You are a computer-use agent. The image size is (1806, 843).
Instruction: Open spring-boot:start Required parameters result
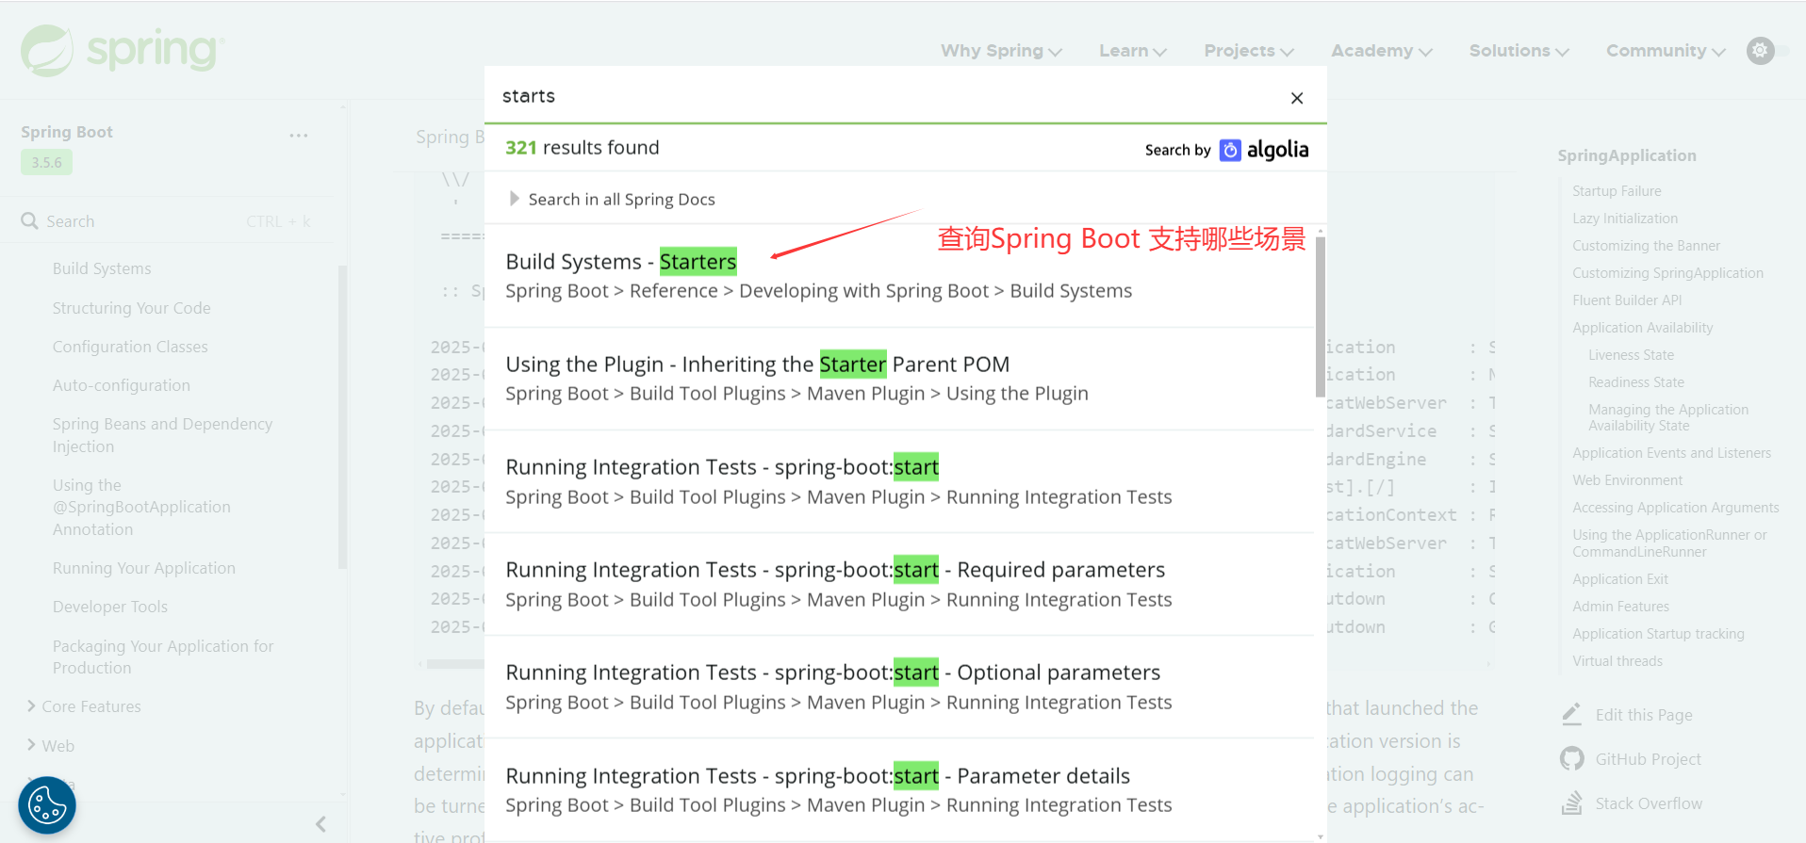(899, 584)
